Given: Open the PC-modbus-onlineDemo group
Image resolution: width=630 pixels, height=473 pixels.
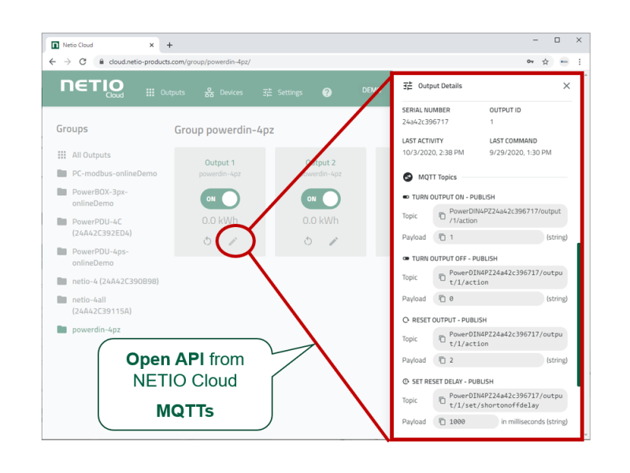Looking at the screenshot, I should [x=107, y=173].
